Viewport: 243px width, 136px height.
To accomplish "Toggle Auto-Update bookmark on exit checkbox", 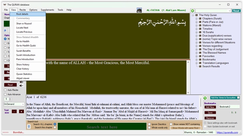I will 205,126.
